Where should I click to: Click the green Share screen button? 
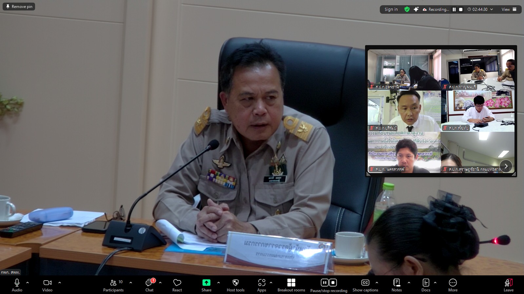pos(206,285)
